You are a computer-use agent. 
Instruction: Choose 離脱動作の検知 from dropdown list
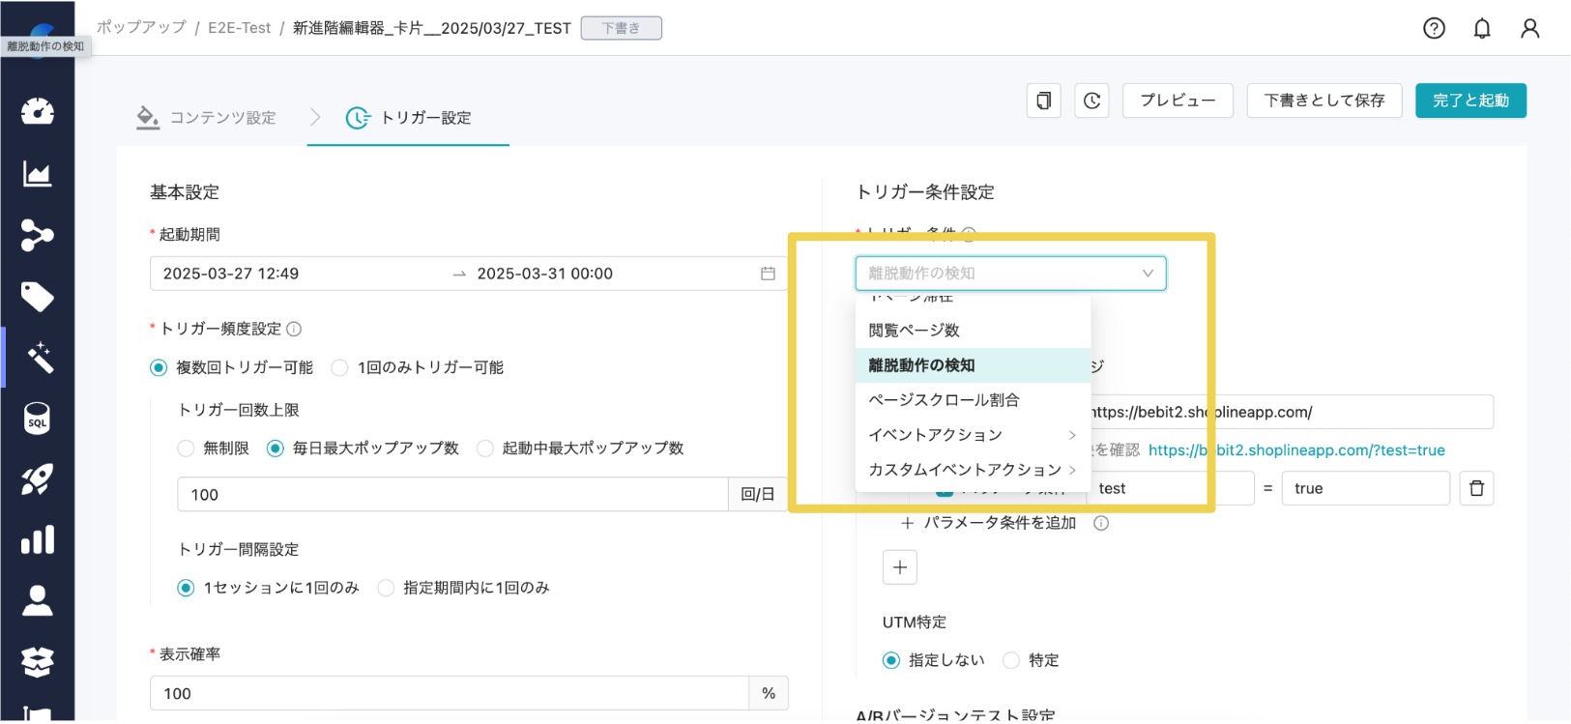click(x=973, y=365)
